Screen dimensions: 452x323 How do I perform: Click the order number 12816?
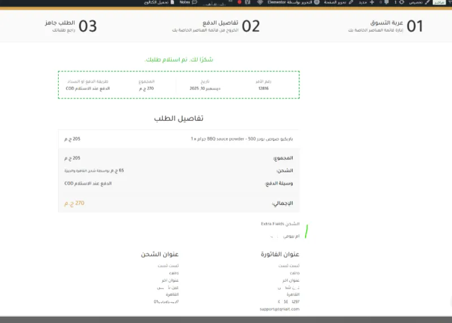[x=263, y=88]
